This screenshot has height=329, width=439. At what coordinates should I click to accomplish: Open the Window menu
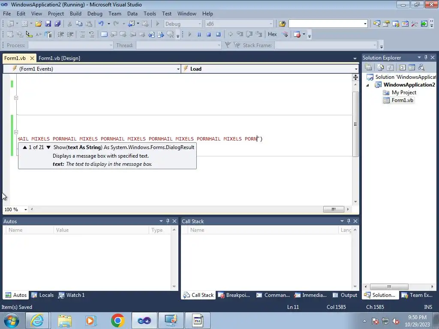(x=187, y=13)
